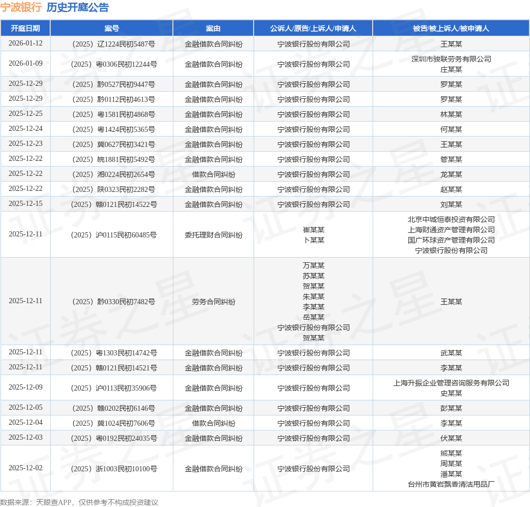Screen dimensions: 530x507
Task: Click the 历史开庭公告 title text
Action: 78,7
